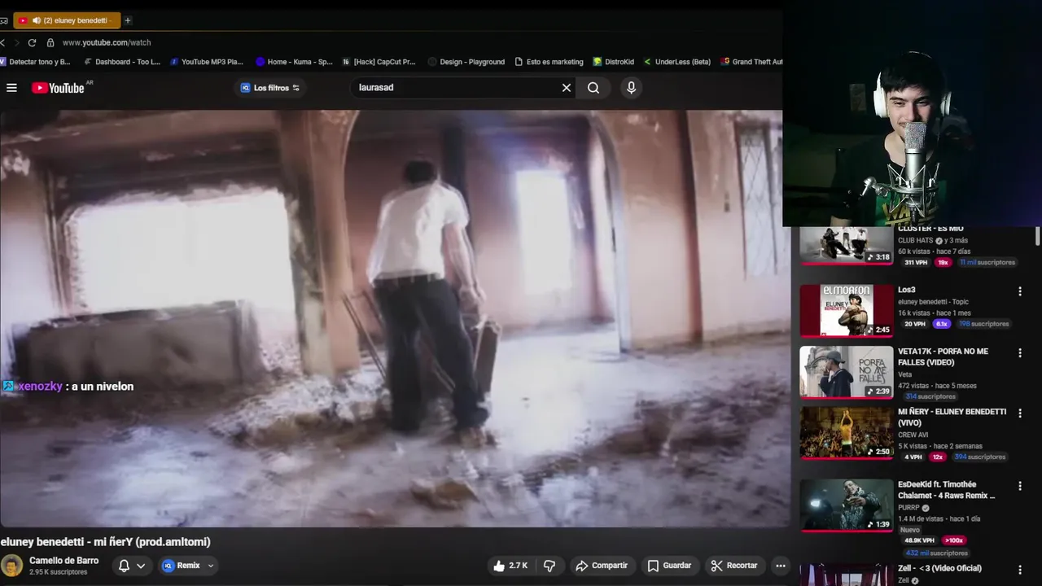Play the EsDeeKid 4 Raws Remix thumbnail
1042x586 pixels.
point(846,505)
